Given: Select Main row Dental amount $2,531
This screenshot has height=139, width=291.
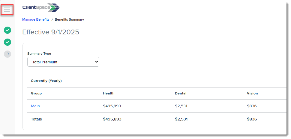Looking at the screenshot, I should [x=181, y=106].
